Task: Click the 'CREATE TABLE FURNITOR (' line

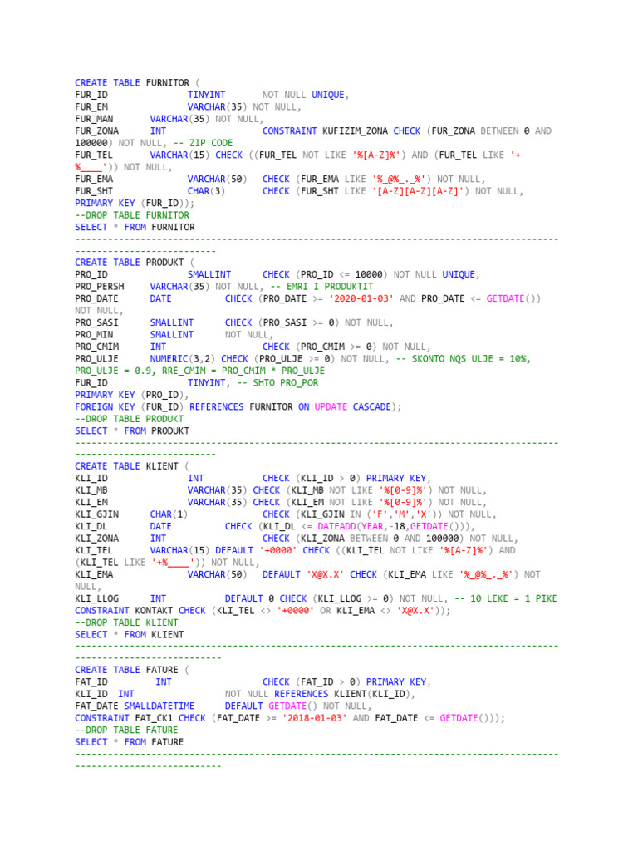Action: click(x=137, y=82)
